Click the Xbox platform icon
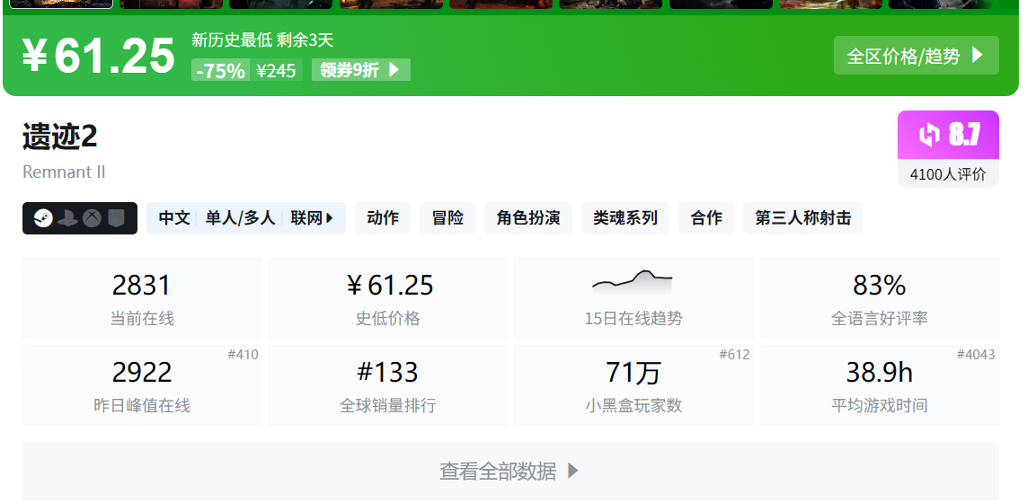Image resolution: width=1027 pixels, height=503 pixels. click(92, 218)
